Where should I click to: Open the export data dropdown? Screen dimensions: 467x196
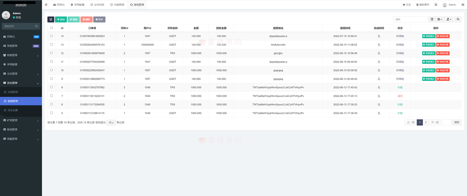[x=449, y=20]
